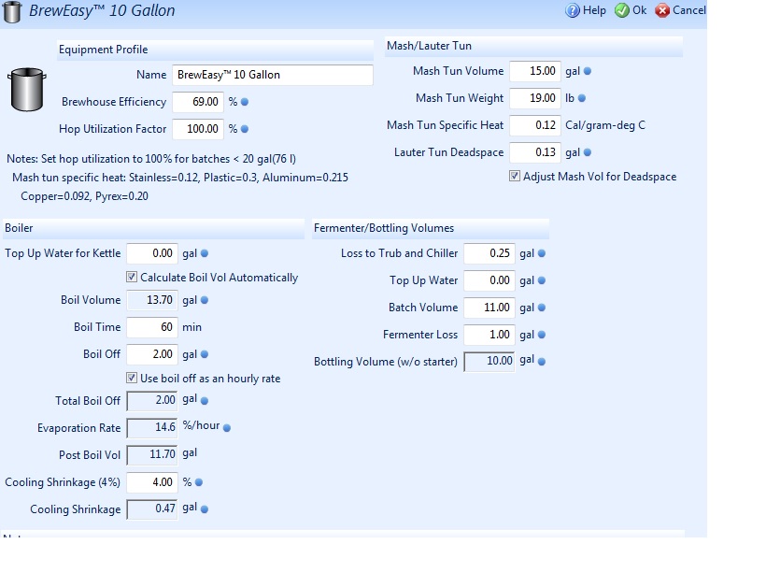Click the Hop Utilization Factor field
766x573 pixels.
tap(198, 129)
